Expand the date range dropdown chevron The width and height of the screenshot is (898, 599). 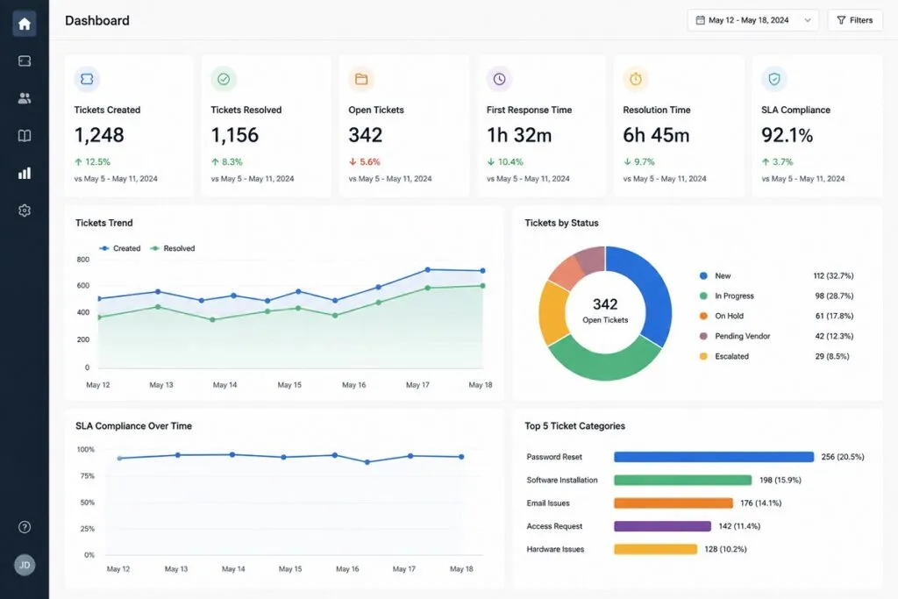[808, 20]
